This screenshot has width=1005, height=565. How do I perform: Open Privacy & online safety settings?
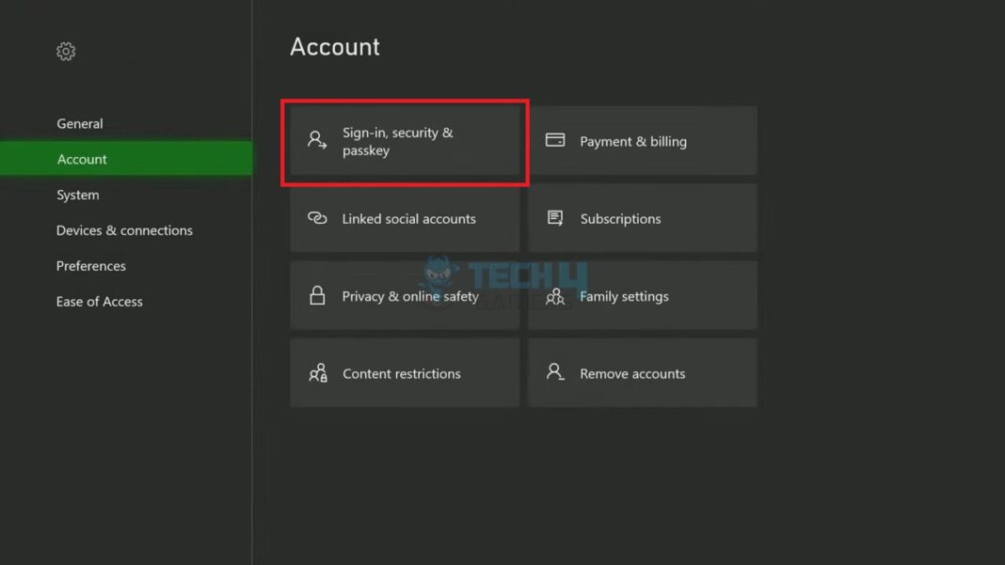[x=405, y=295]
